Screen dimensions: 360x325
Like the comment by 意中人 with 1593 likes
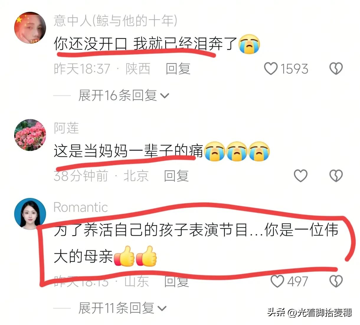[x=271, y=69]
